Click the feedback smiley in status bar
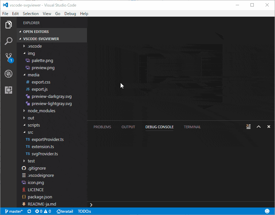 tap(267, 211)
